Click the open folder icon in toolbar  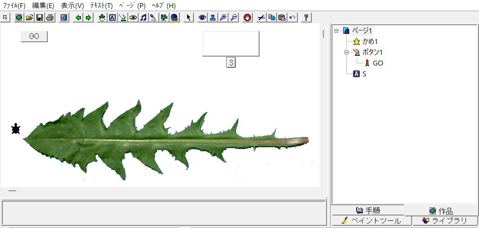coord(29,18)
